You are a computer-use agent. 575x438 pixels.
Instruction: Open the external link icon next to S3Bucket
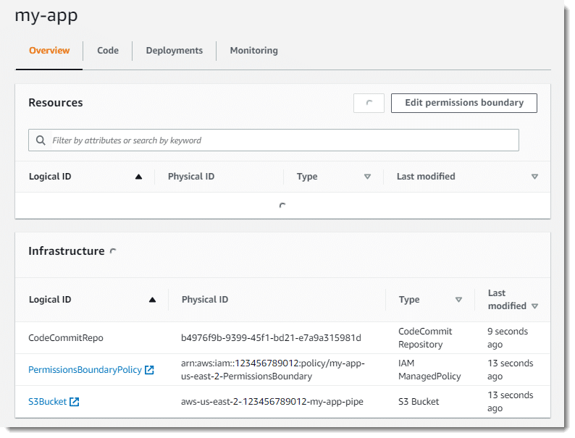pyautogui.click(x=75, y=402)
